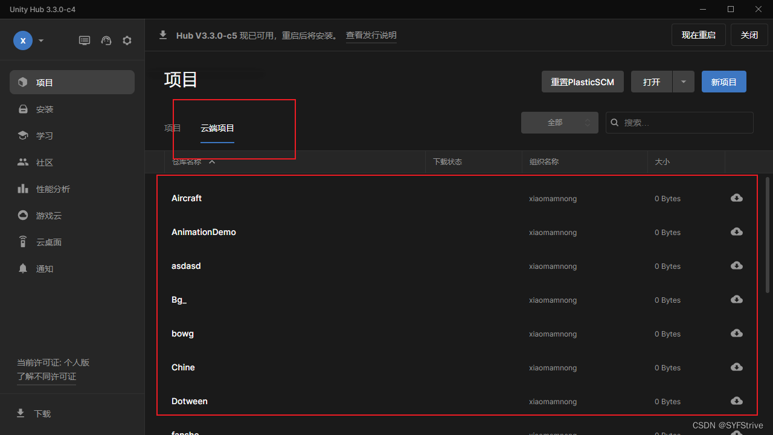The image size is (773, 435).
Task: Click the cloud download icon for asdasd
Action: [x=737, y=265]
